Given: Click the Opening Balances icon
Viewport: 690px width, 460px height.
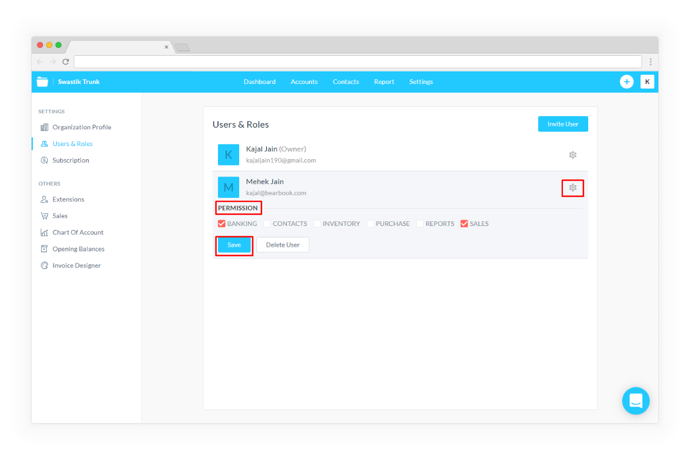Looking at the screenshot, I should (x=44, y=249).
